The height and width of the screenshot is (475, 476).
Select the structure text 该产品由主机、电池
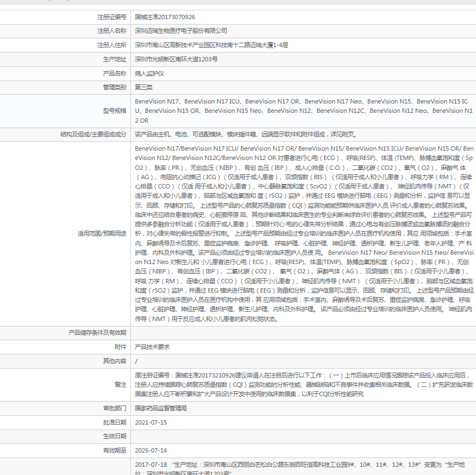[246, 135]
